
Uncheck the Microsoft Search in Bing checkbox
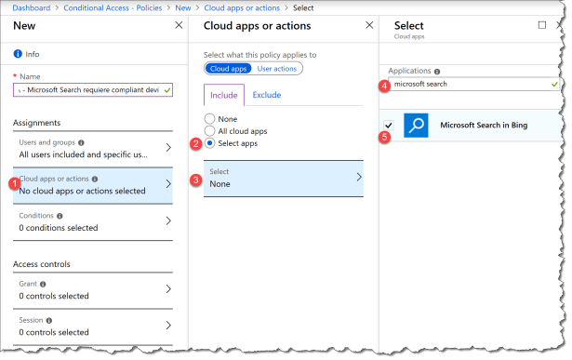point(389,126)
